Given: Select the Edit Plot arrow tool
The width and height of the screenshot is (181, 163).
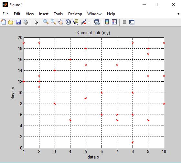Looking at the screenshot, I should [36, 22].
